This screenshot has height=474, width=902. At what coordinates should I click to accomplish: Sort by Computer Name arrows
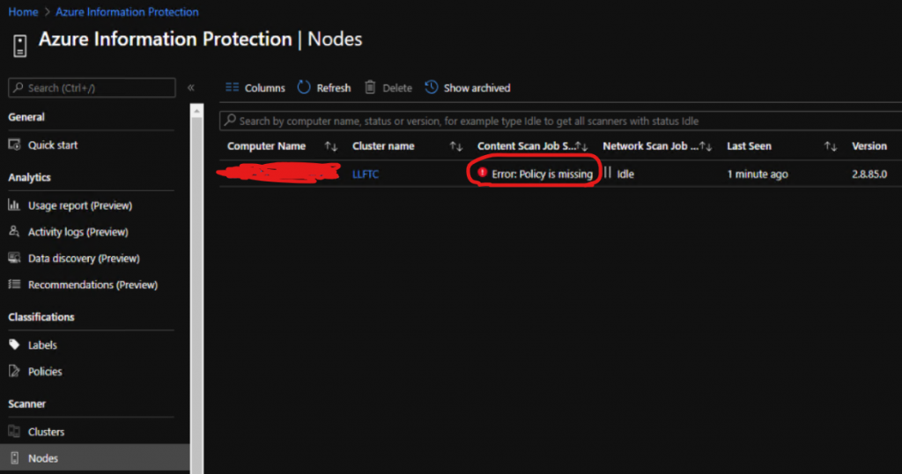(331, 146)
